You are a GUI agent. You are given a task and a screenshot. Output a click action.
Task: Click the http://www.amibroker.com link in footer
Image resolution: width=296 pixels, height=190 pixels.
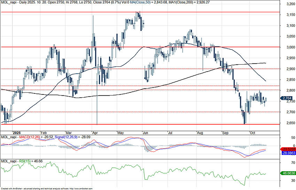point(81,188)
